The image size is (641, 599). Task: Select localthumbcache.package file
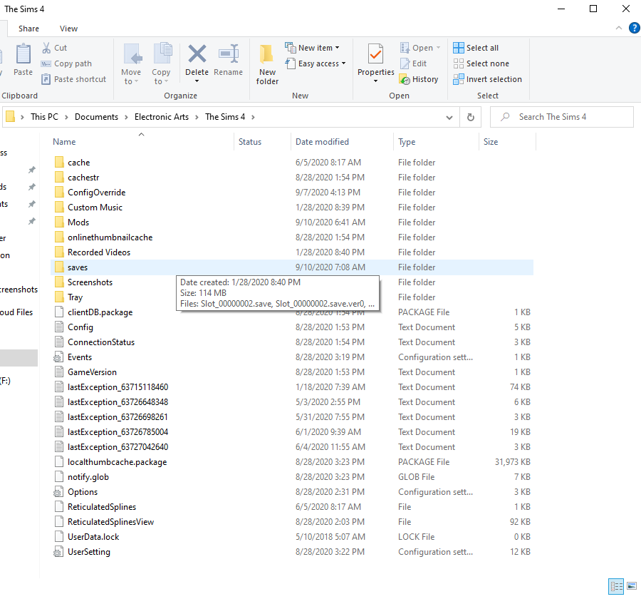[x=118, y=462]
